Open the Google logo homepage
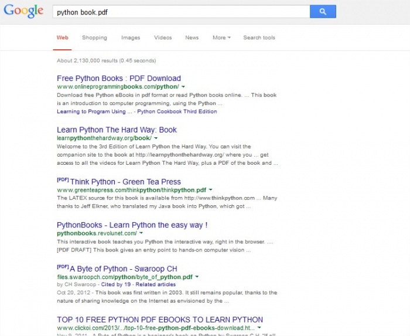This screenshot has width=410, height=336. coord(23,11)
